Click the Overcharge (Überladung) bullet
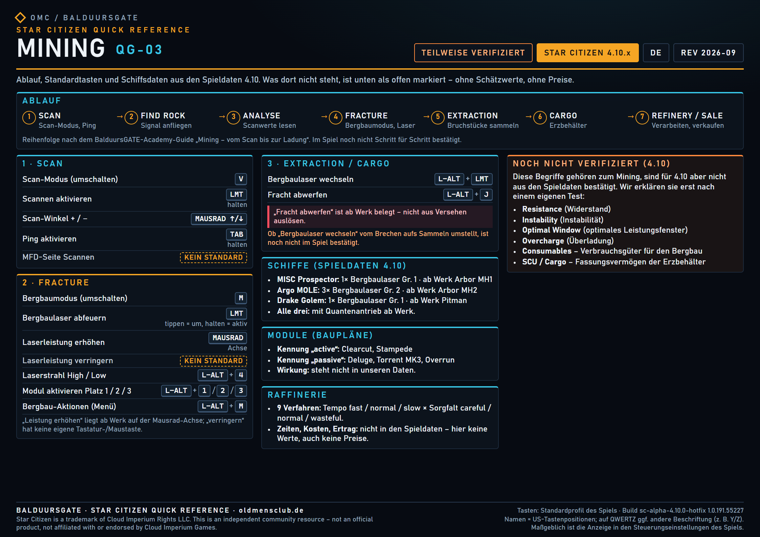 click(x=568, y=241)
